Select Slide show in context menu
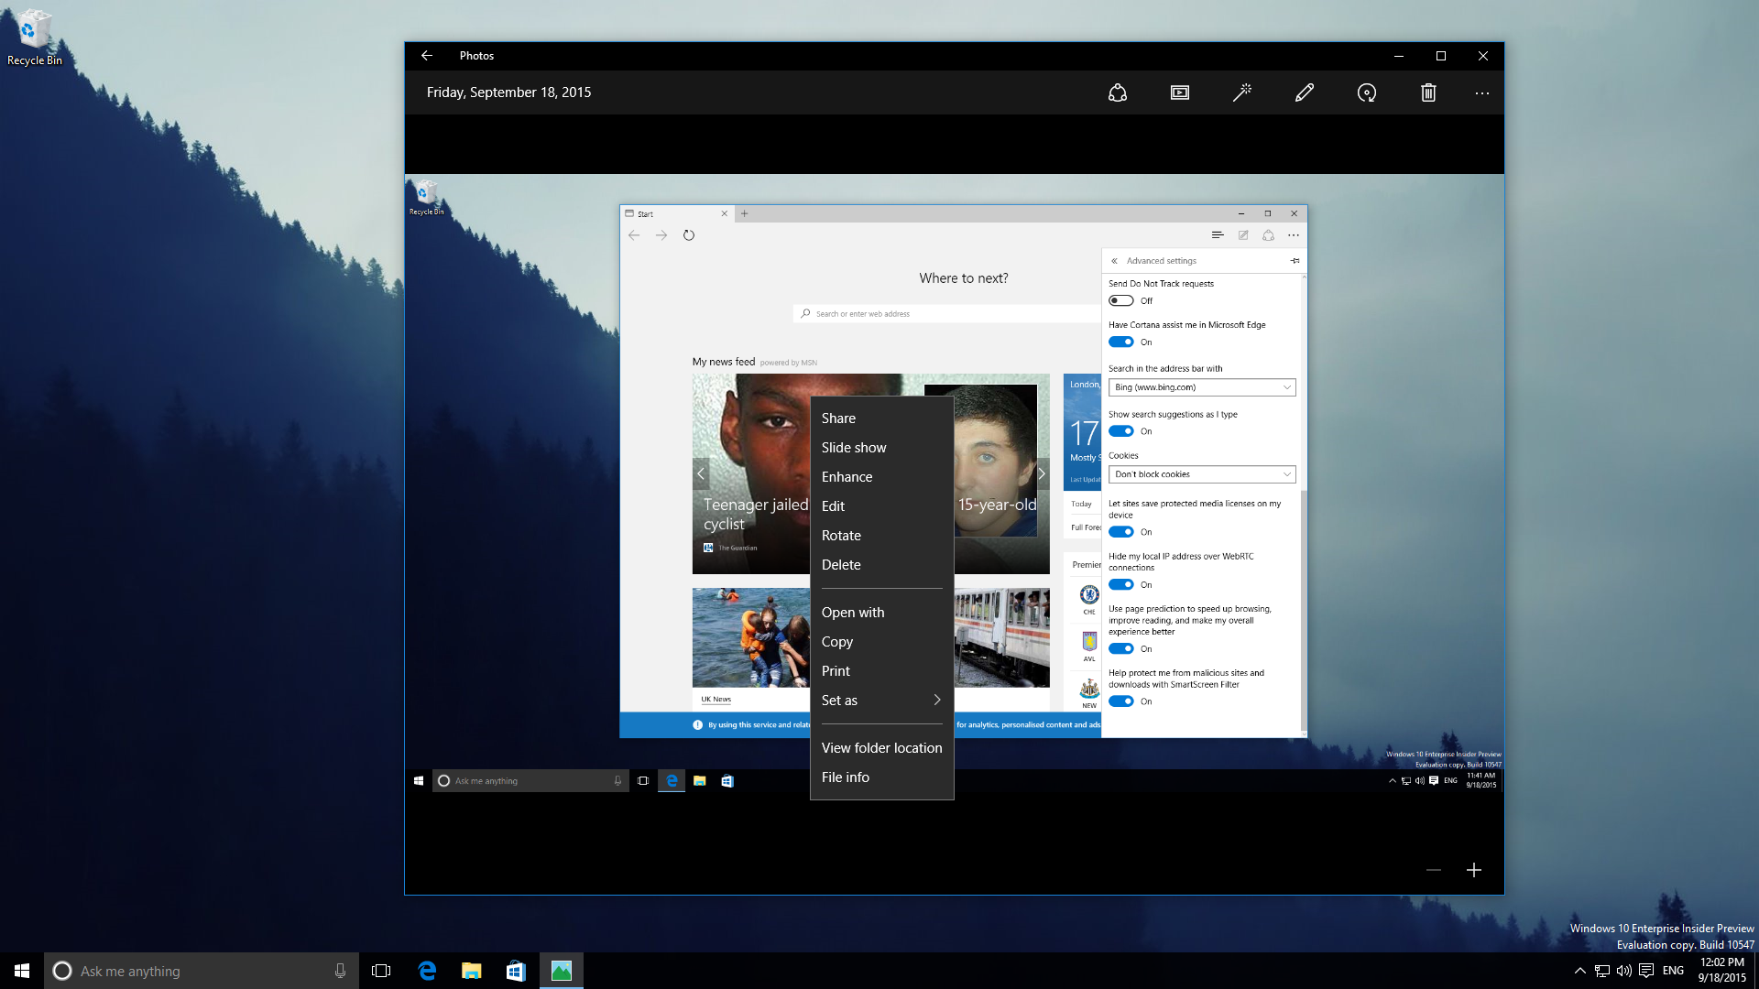The height and width of the screenshot is (989, 1759). (881, 448)
